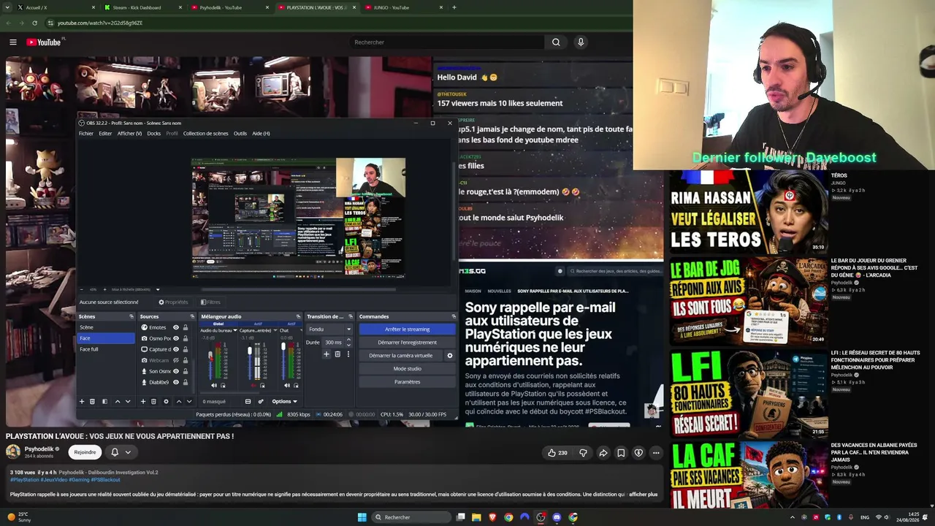
Task: Toggle lock on the Diabl0x9 source
Action: (186, 382)
